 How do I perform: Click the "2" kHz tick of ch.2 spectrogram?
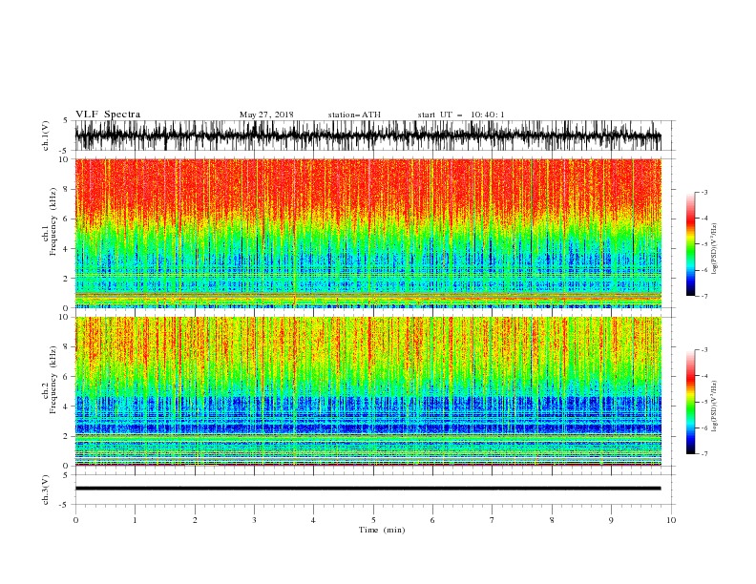point(67,436)
